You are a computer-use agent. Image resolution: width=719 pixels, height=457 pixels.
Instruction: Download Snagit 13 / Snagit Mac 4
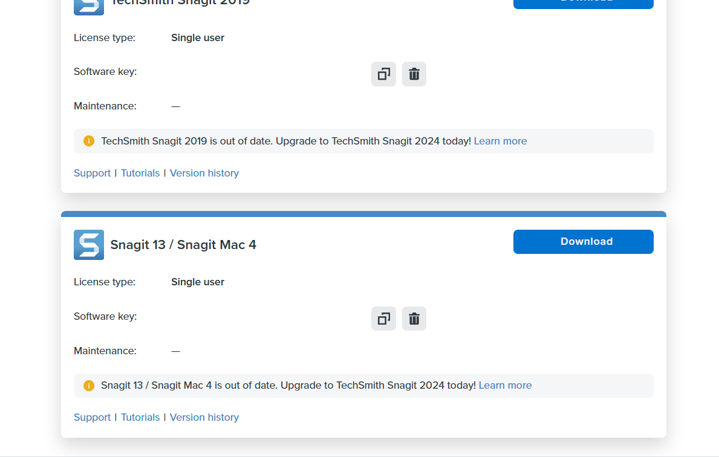tap(584, 242)
